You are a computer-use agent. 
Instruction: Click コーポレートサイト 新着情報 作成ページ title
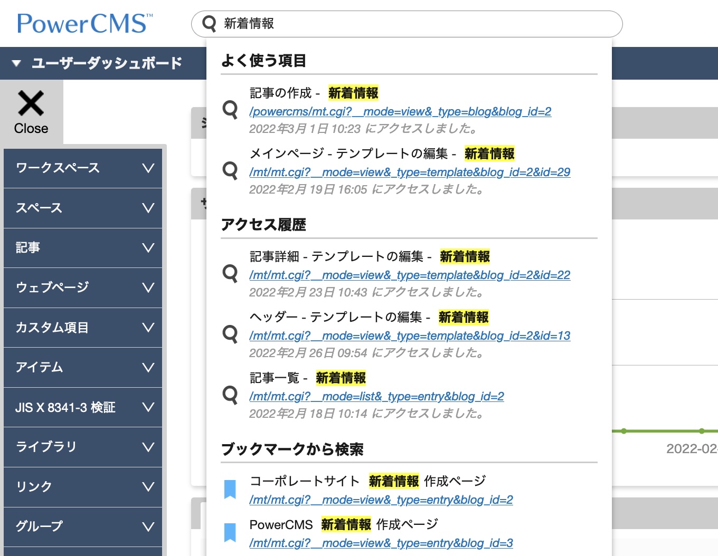tap(367, 481)
